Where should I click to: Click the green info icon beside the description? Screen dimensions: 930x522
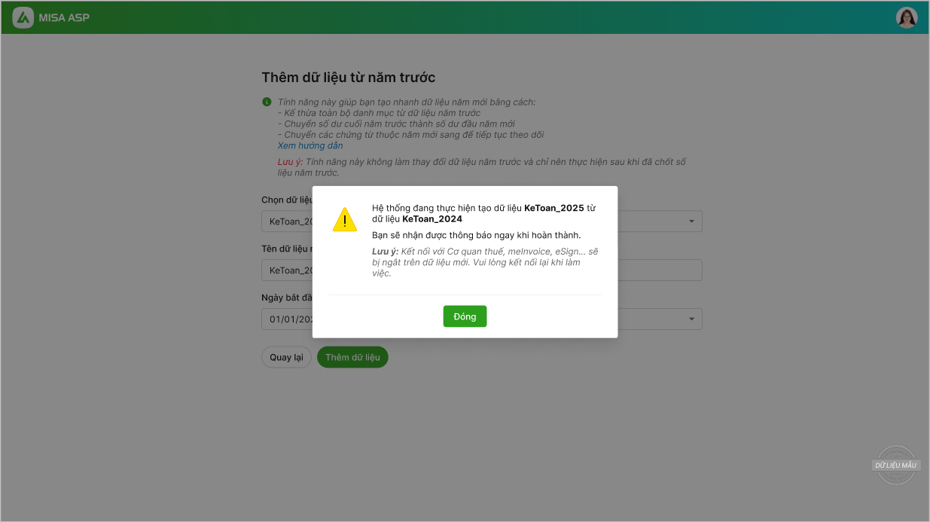(267, 102)
